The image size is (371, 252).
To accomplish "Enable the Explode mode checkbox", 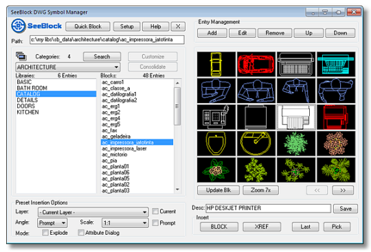I will pos(45,233).
